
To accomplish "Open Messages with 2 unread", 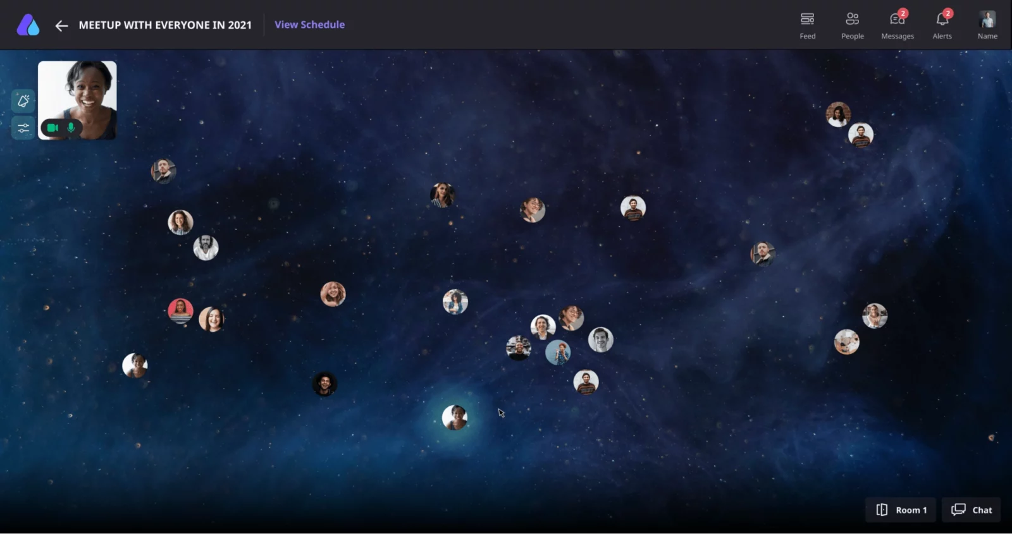I will click(898, 25).
